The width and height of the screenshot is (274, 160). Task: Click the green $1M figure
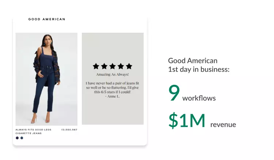pyautogui.click(x=187, y=120)
